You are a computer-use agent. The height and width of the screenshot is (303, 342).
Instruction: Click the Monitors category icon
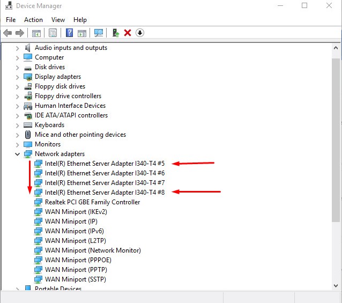(x=28, y=144)
